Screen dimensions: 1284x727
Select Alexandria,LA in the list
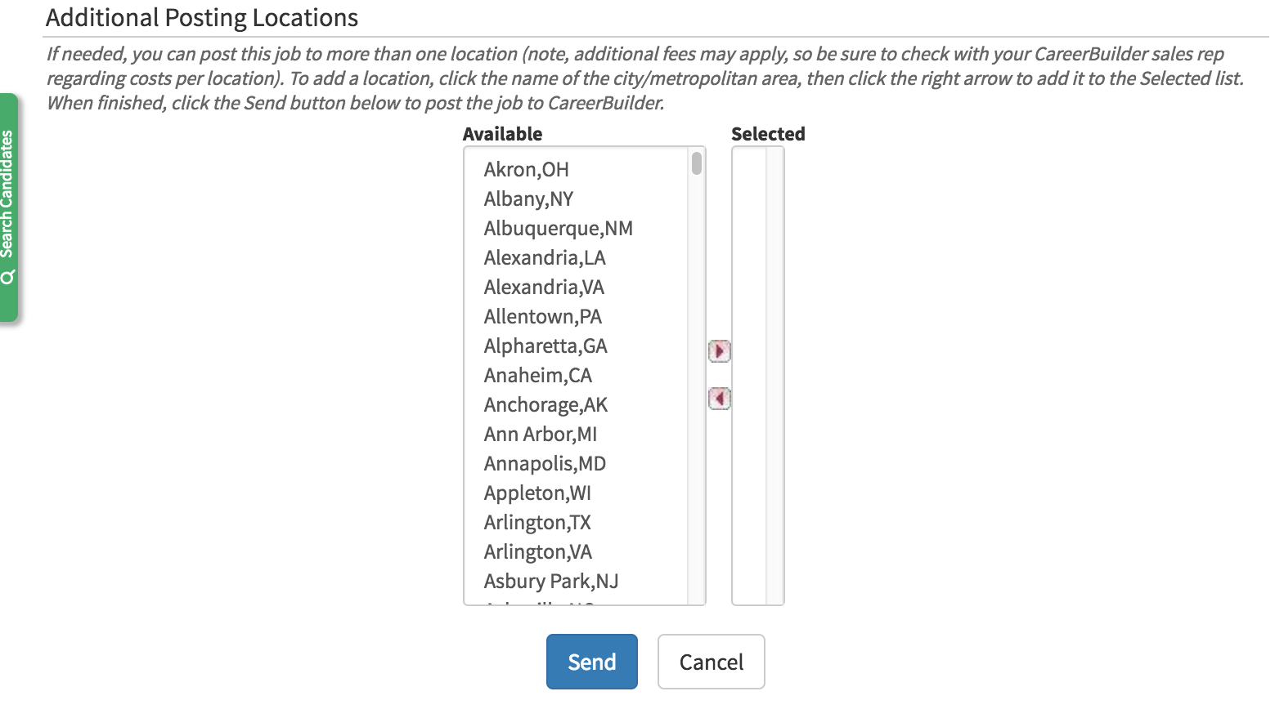(x=545, y=258)
